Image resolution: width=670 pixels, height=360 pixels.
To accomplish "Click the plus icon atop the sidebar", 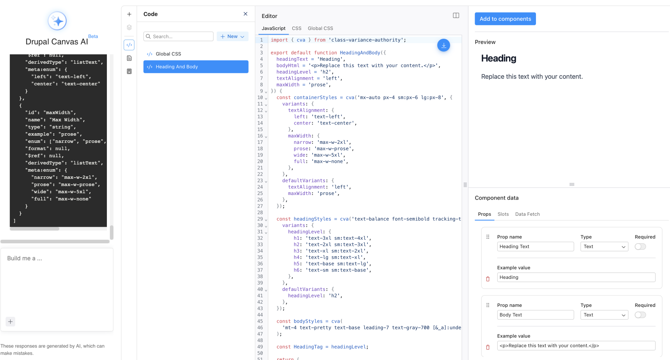I will pos(129,14).
